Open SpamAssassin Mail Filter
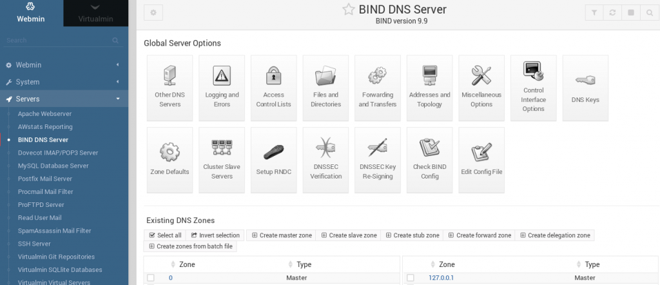 (x=54, y=231)
